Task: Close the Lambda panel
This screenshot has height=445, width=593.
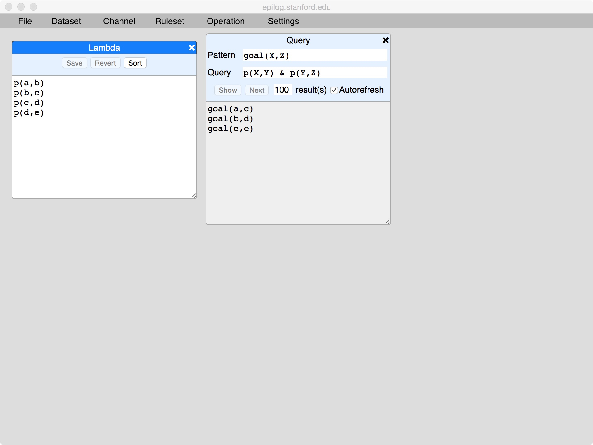Action: point(191,48)
